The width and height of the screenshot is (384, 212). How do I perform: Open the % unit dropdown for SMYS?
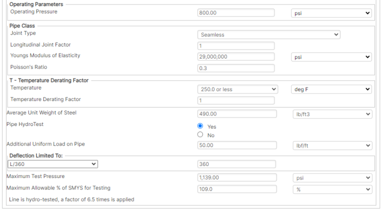[x=332, y=189]
